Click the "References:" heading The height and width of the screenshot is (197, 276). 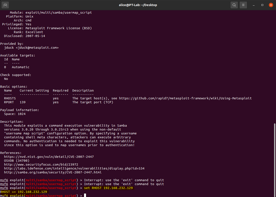pos(11,153)
